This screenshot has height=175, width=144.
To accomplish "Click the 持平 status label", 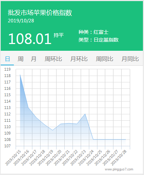I will pyautogui.click(x=59, y=35).
